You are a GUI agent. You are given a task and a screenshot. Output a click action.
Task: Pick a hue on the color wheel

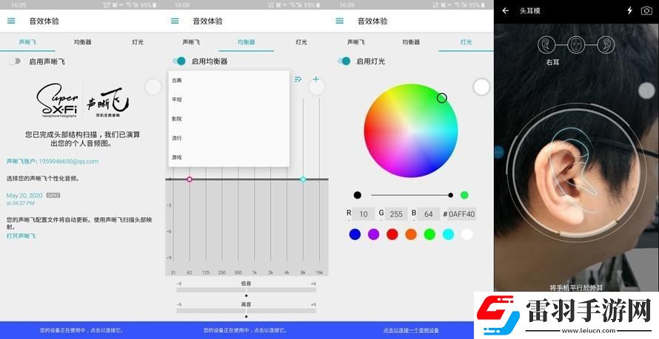click(x=411, y=130)
